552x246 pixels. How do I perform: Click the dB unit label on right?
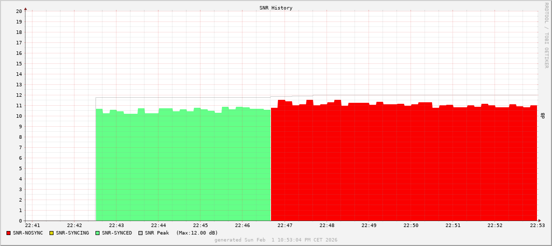click(543, 116)
